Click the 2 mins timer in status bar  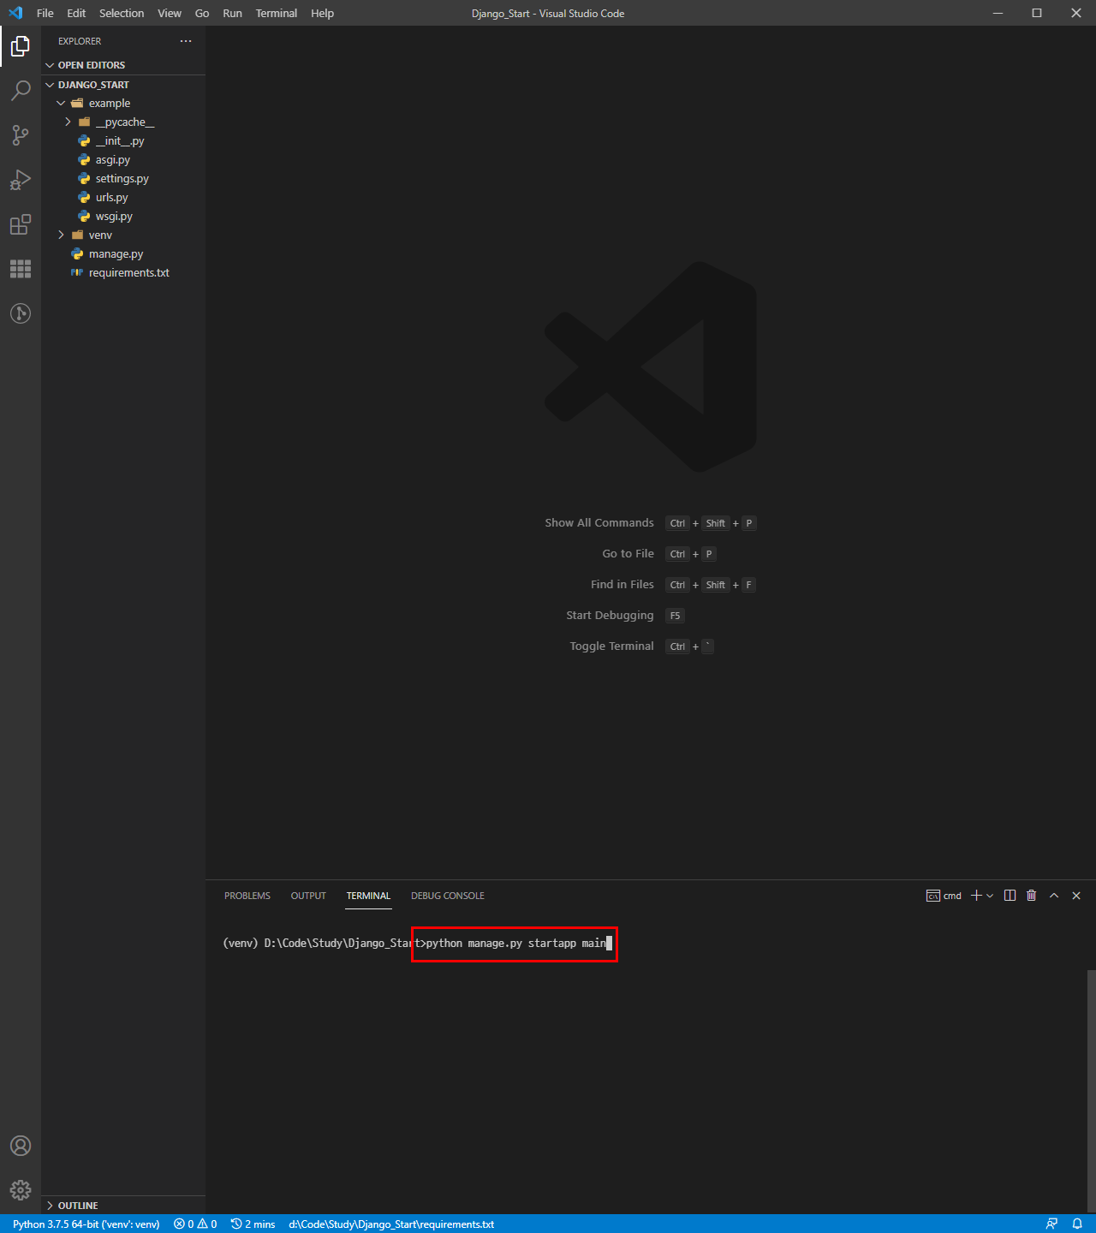pos(253,1224)
